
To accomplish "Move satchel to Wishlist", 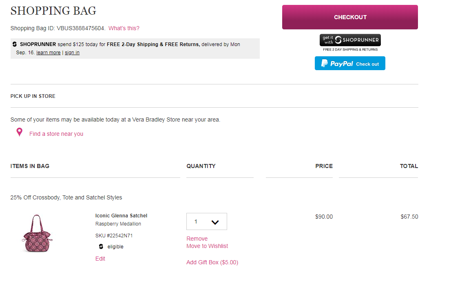I will [207, 246].
